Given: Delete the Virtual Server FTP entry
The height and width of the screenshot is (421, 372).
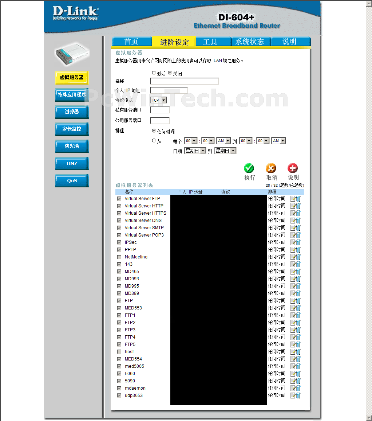Looking at the screenshot, I should coord(298,199).
